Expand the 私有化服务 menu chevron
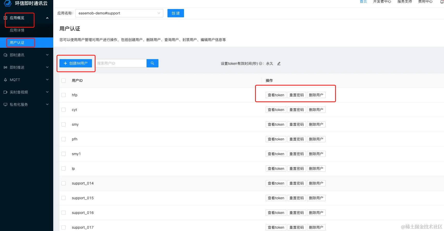444x231 pixels. tap(47, 105)
